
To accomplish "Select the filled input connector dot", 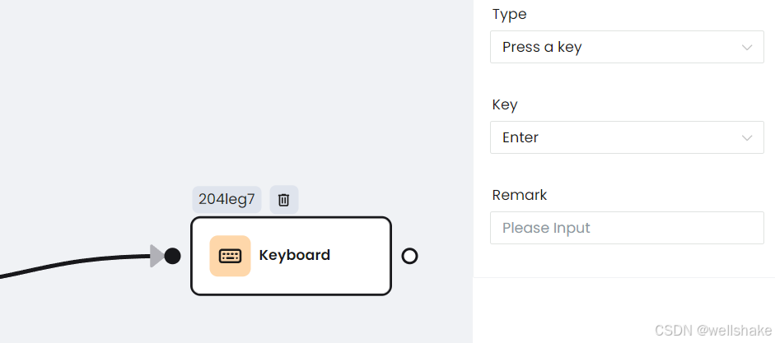I will coord(172,256).
